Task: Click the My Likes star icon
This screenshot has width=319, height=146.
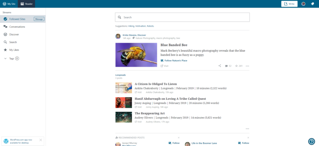Action: (5, 50)
